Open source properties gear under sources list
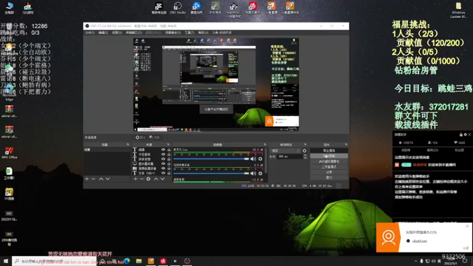 [148, 179]
